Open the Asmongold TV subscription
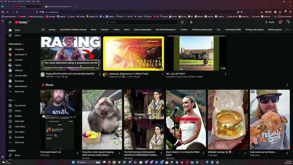Viewport: 293px width, 165px height. [21, 55]
